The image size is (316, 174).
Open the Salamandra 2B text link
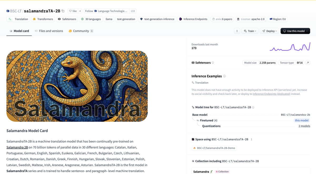tap(17, 147)
